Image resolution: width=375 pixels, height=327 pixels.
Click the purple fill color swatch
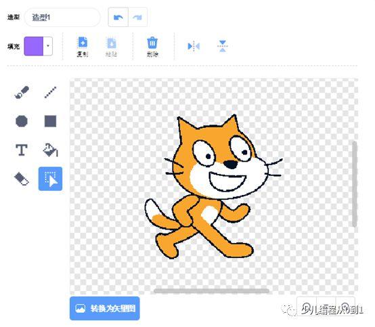coord(34,46)
